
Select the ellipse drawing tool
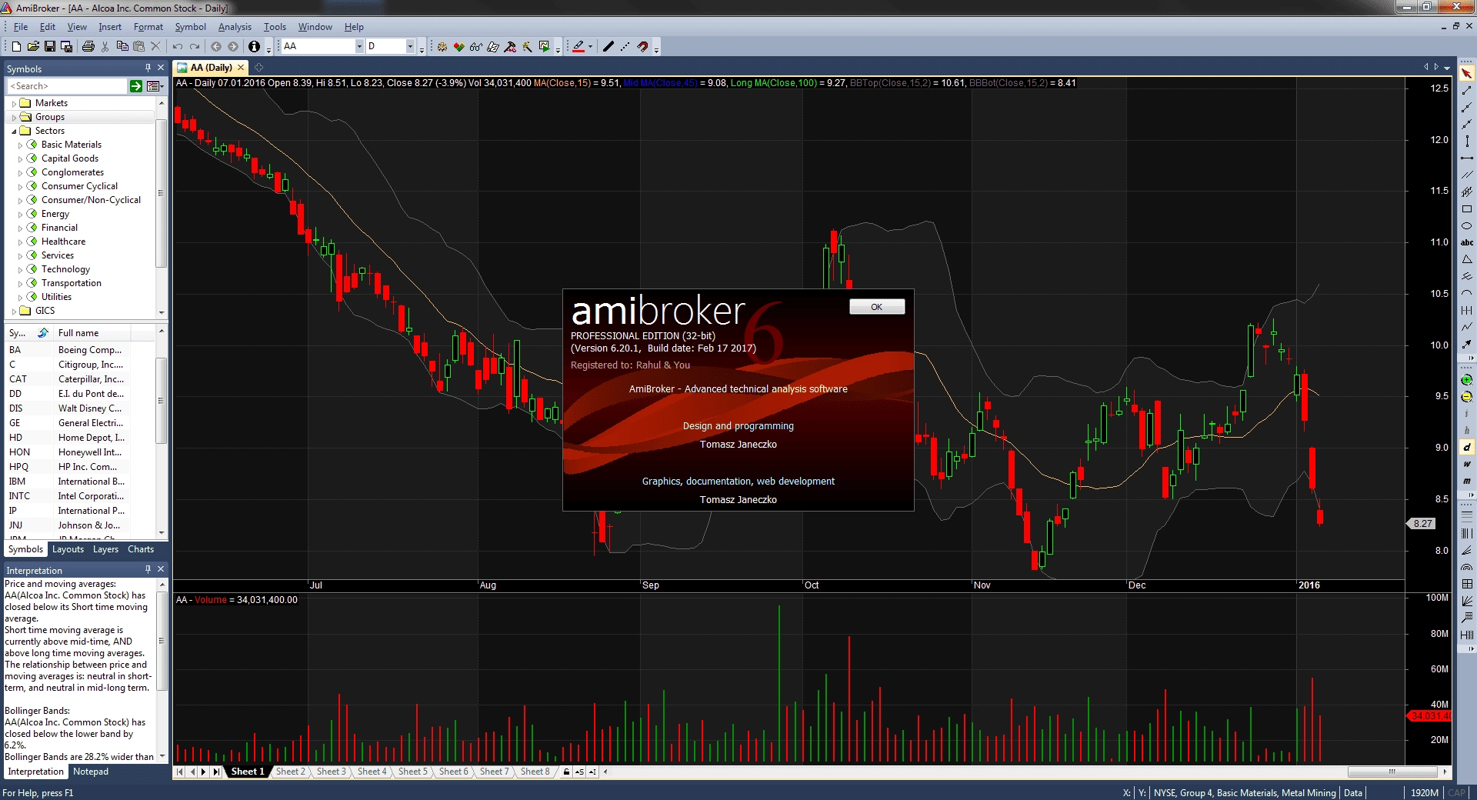[1466, 225]
